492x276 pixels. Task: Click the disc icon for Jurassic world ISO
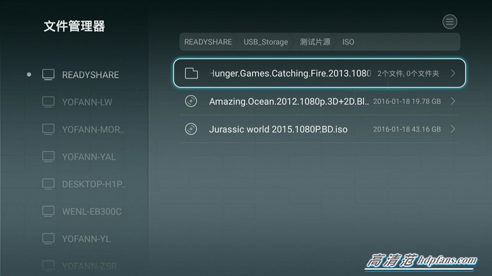click(x=191, y=129)
